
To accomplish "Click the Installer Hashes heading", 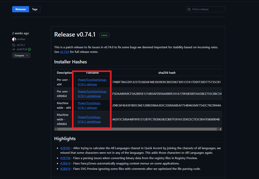I will click(x=71, y=62).
